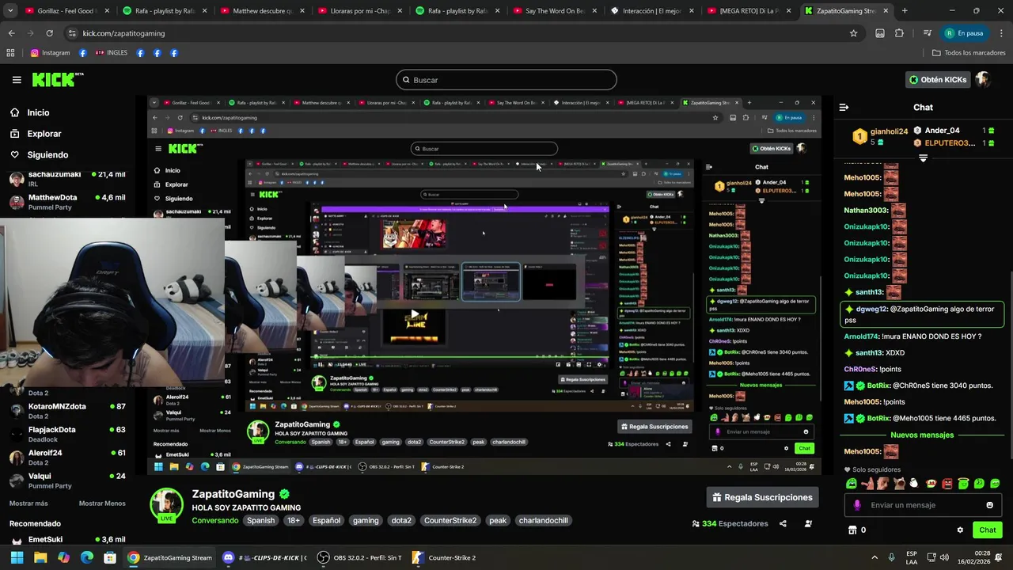This screenshot has width=1013, height=570.
Task: Open the chat shop icon
Action: 852,530
